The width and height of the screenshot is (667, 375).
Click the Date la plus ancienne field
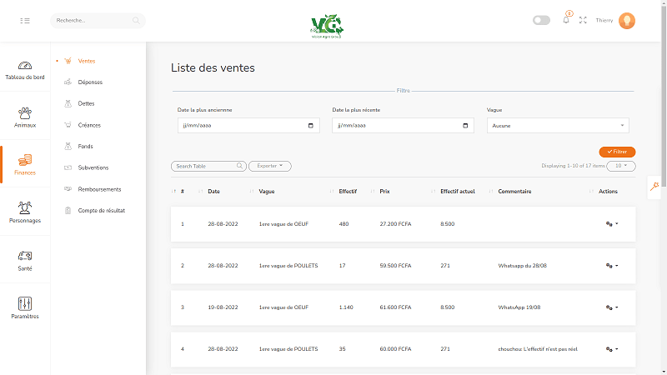[x=248, y=126]
